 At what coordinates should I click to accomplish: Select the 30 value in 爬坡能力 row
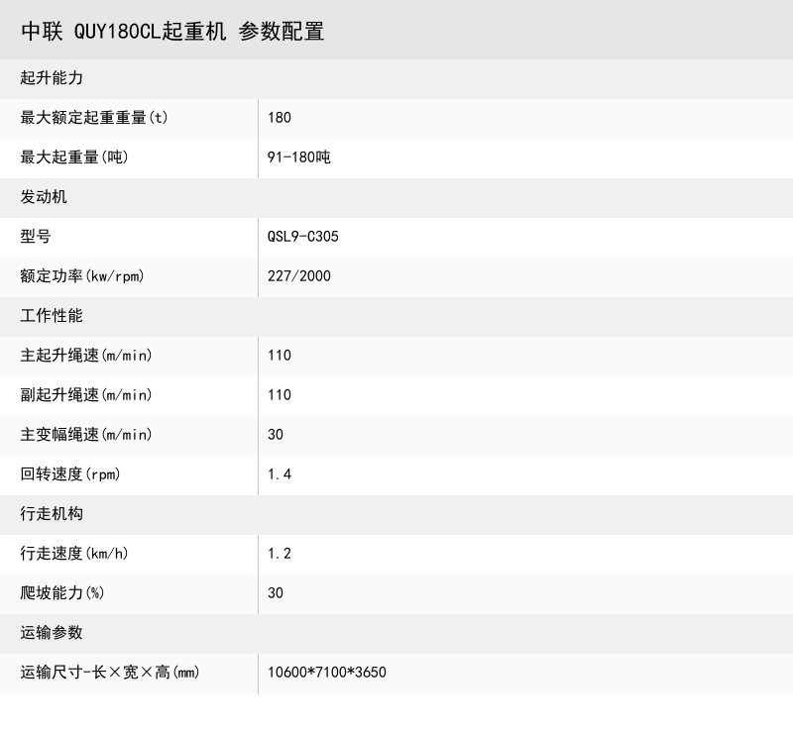tap(276, 593)
